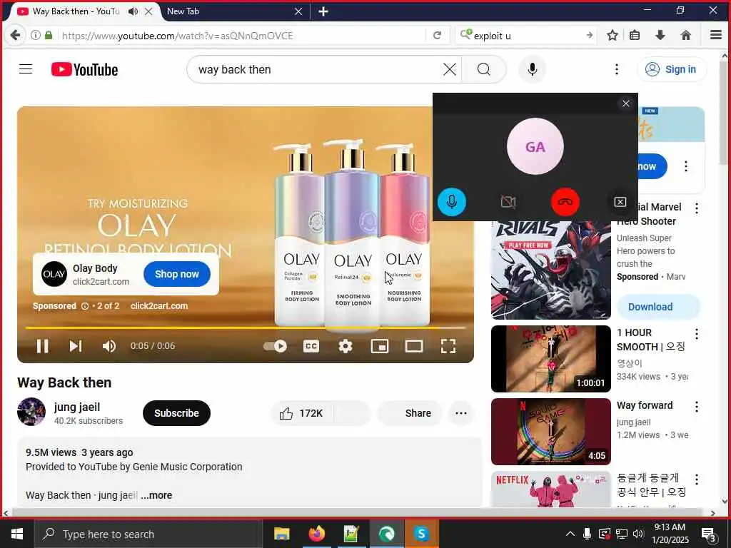731x548 pixels.
Task: Open a new browser tab with plus
Action: click(x=323, y=11)
